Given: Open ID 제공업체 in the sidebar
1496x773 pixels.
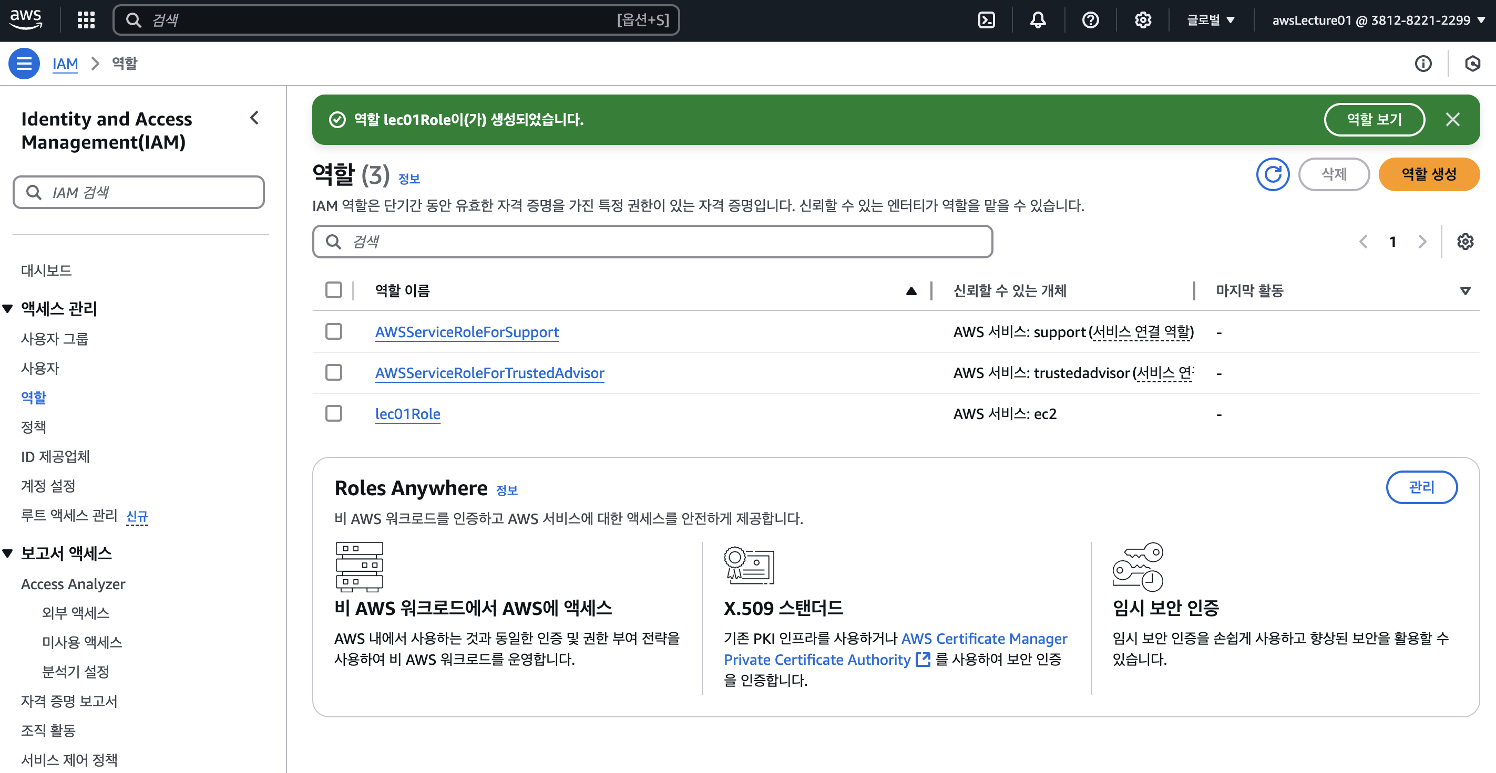Looking at the screenshot, I should pos(55,456).
